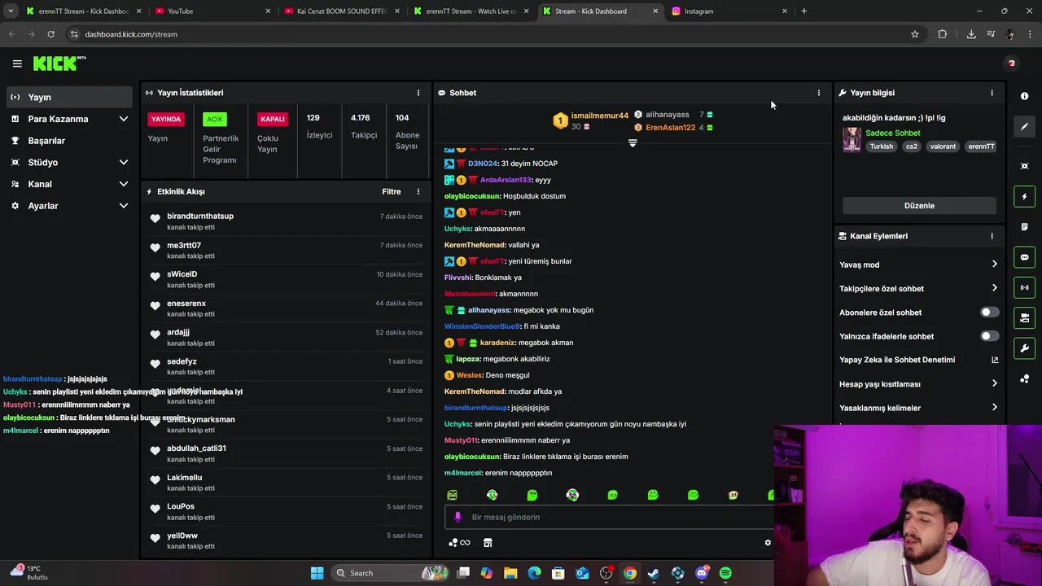Screen dimensions: 1042x586
Task: Open the Yayın bilgisi panel three-dot menu
Action: [x=992, y=93]
